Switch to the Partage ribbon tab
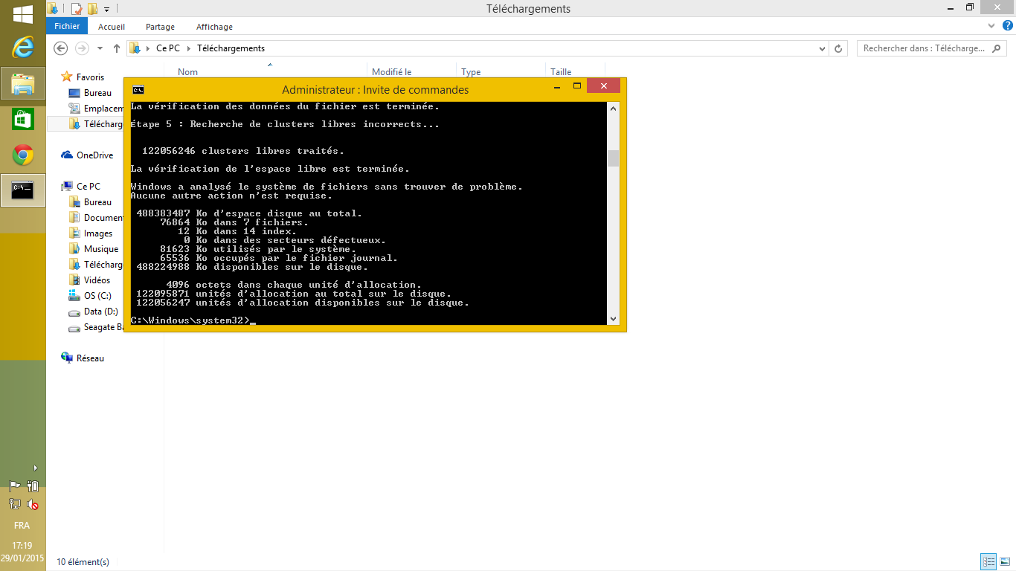 [x=160, y=27]
